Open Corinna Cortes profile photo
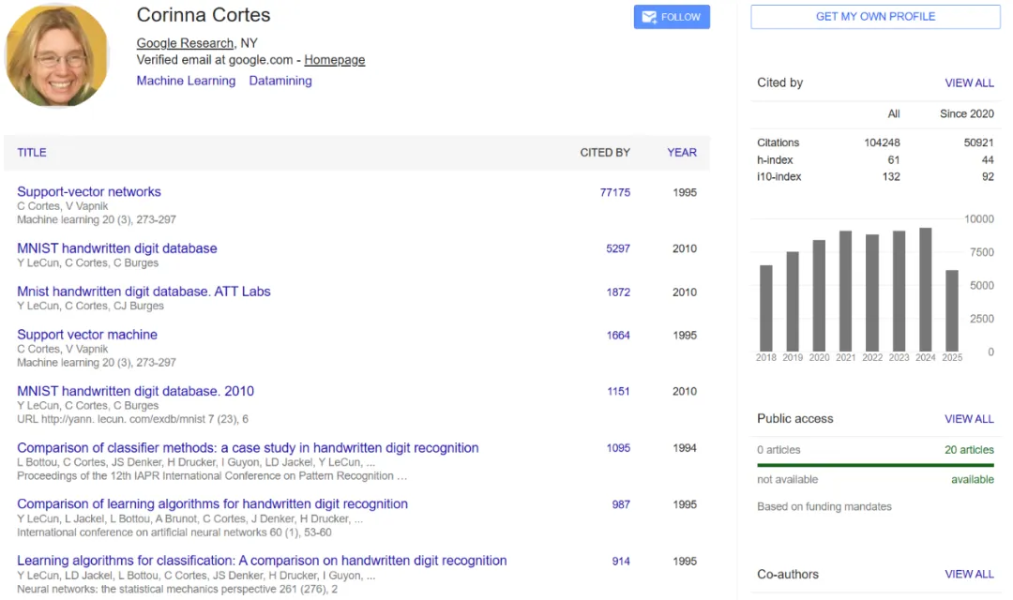 tap(57, 55)
